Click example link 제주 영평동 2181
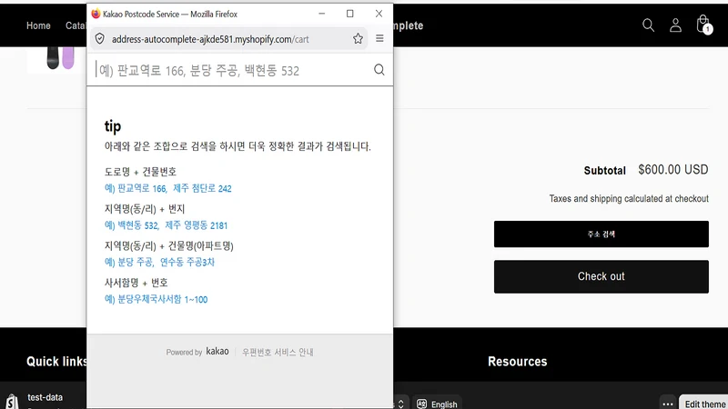Screen dimensions: 728x409 pyautogui.click(x=197, y=225)
